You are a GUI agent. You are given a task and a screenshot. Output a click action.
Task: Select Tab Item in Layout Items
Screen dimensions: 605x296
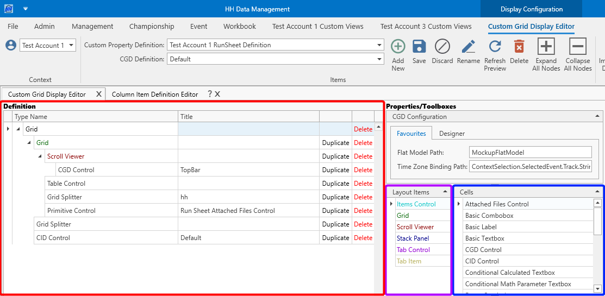[422, 261]
